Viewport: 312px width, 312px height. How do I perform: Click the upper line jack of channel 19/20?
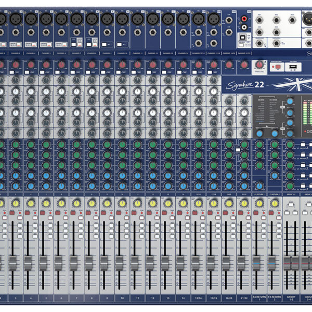[x=229, y=20]
